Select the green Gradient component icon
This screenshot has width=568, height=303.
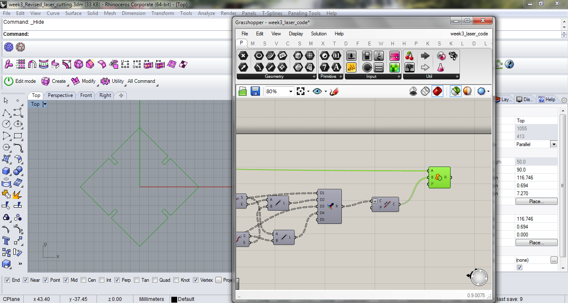(395, 67)
